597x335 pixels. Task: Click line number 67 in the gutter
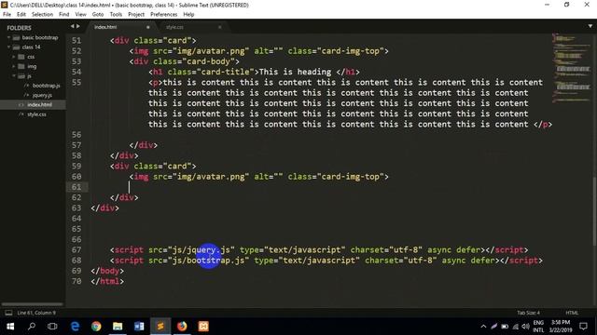76,250
